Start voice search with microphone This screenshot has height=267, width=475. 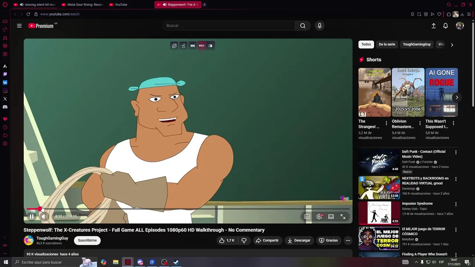coord(320,26)
